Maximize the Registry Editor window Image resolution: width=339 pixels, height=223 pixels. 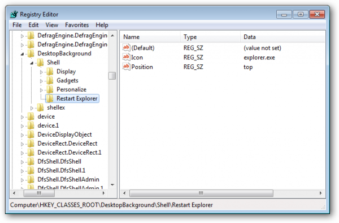(x=301, y=14)
